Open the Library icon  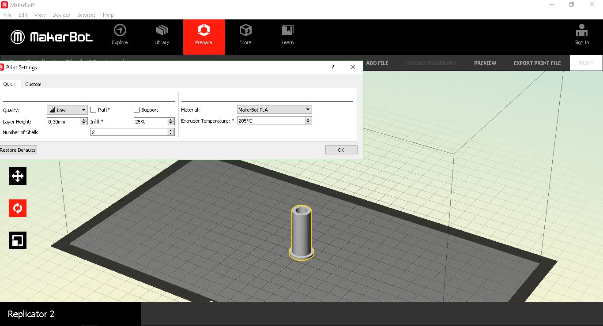point(162,30)
